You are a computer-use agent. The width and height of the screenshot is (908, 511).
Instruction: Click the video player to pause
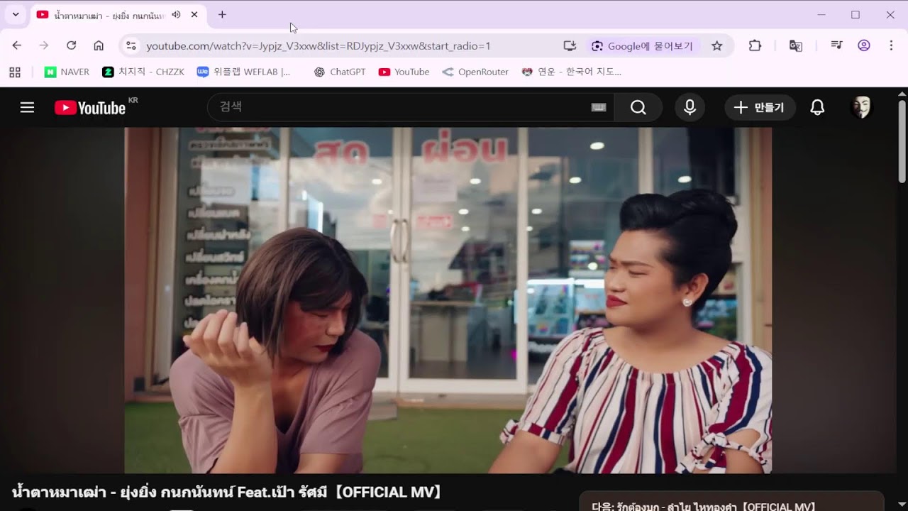[448, 300]
